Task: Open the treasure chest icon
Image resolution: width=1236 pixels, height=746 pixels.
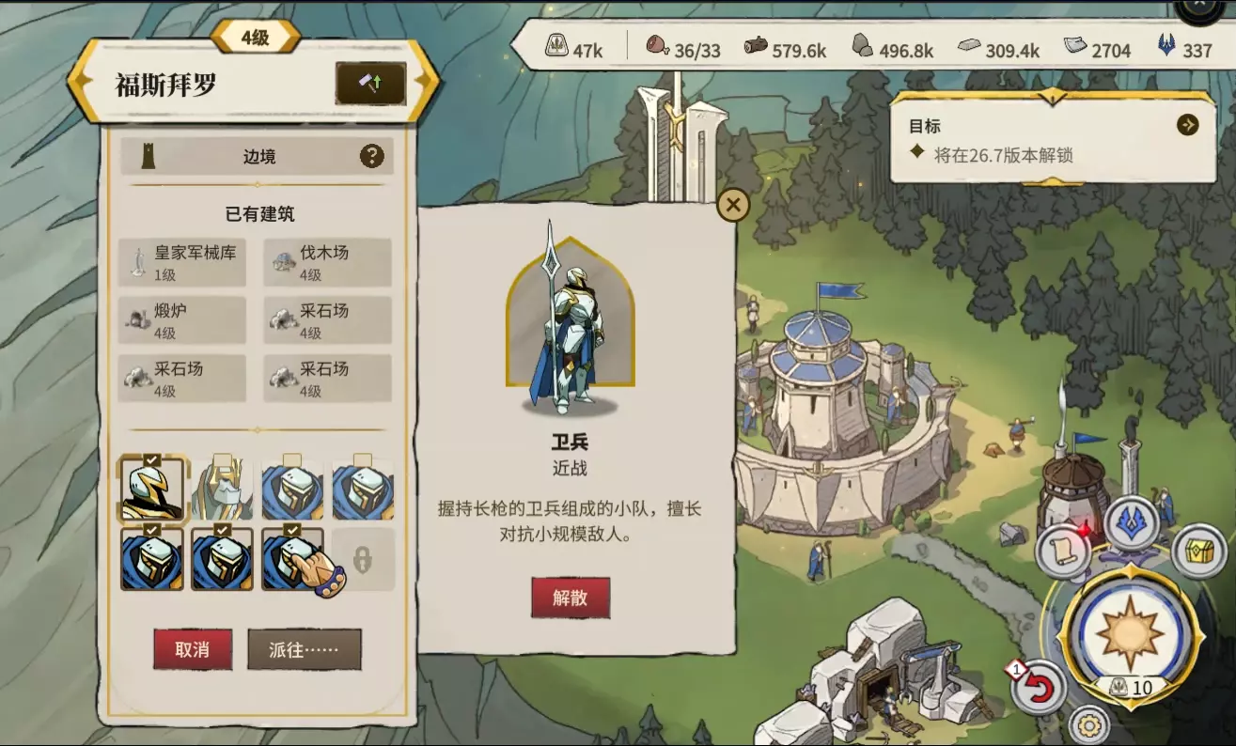Action: click(x=1197, y=551)
